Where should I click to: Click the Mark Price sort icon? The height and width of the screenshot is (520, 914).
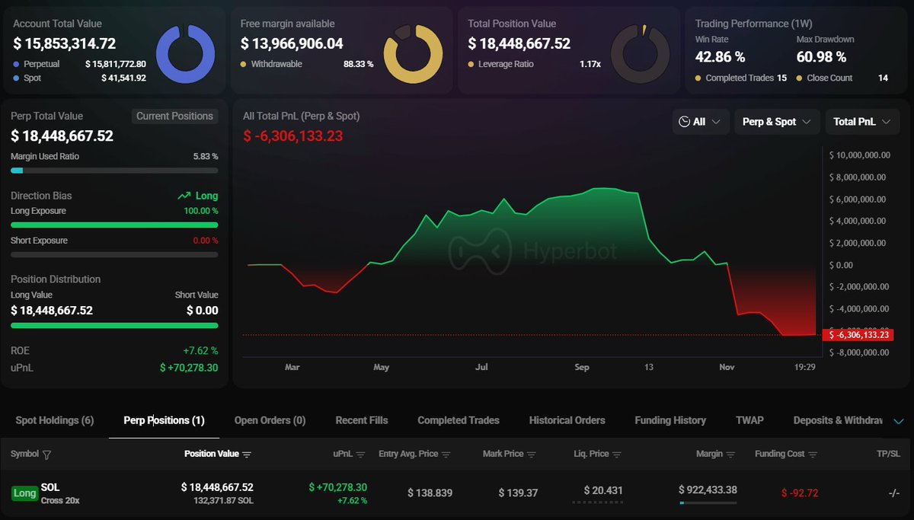(532, 455)
